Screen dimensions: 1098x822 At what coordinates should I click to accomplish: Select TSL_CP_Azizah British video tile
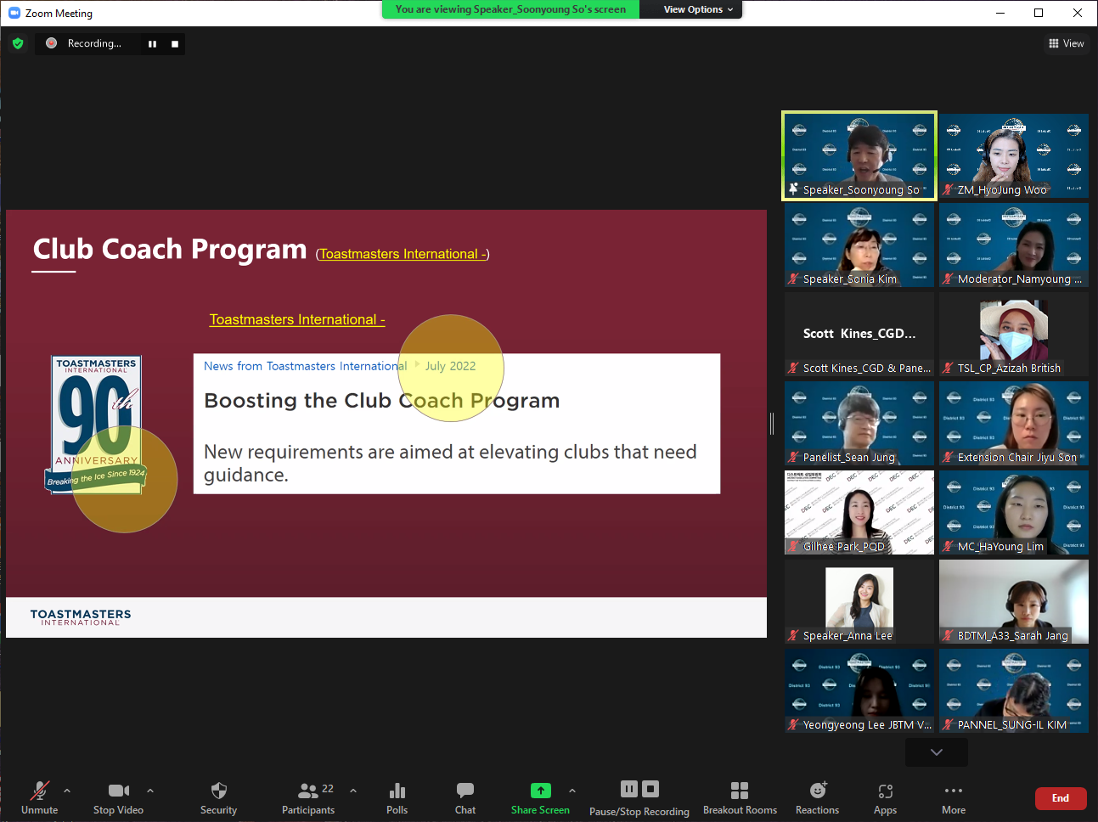coord(1014,335)
